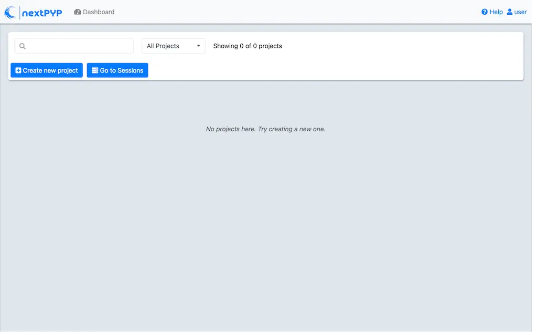This screenshot has height=335, width=537.
Task: Open the user account menu
Action: [520, 12]
